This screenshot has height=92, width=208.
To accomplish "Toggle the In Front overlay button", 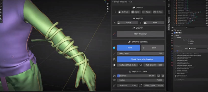I will tap(124, 12).
